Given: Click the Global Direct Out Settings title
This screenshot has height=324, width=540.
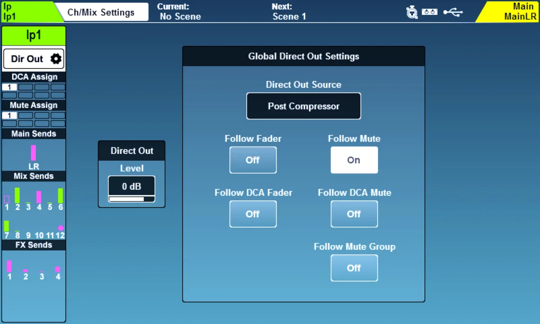Looking at the screenshot, I should [304, 56].
